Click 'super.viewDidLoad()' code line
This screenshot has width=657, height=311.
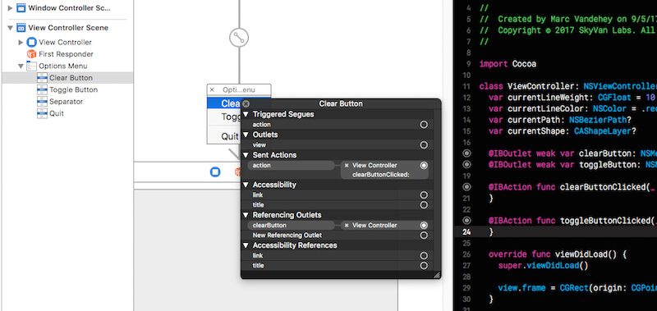coord(544,265)
